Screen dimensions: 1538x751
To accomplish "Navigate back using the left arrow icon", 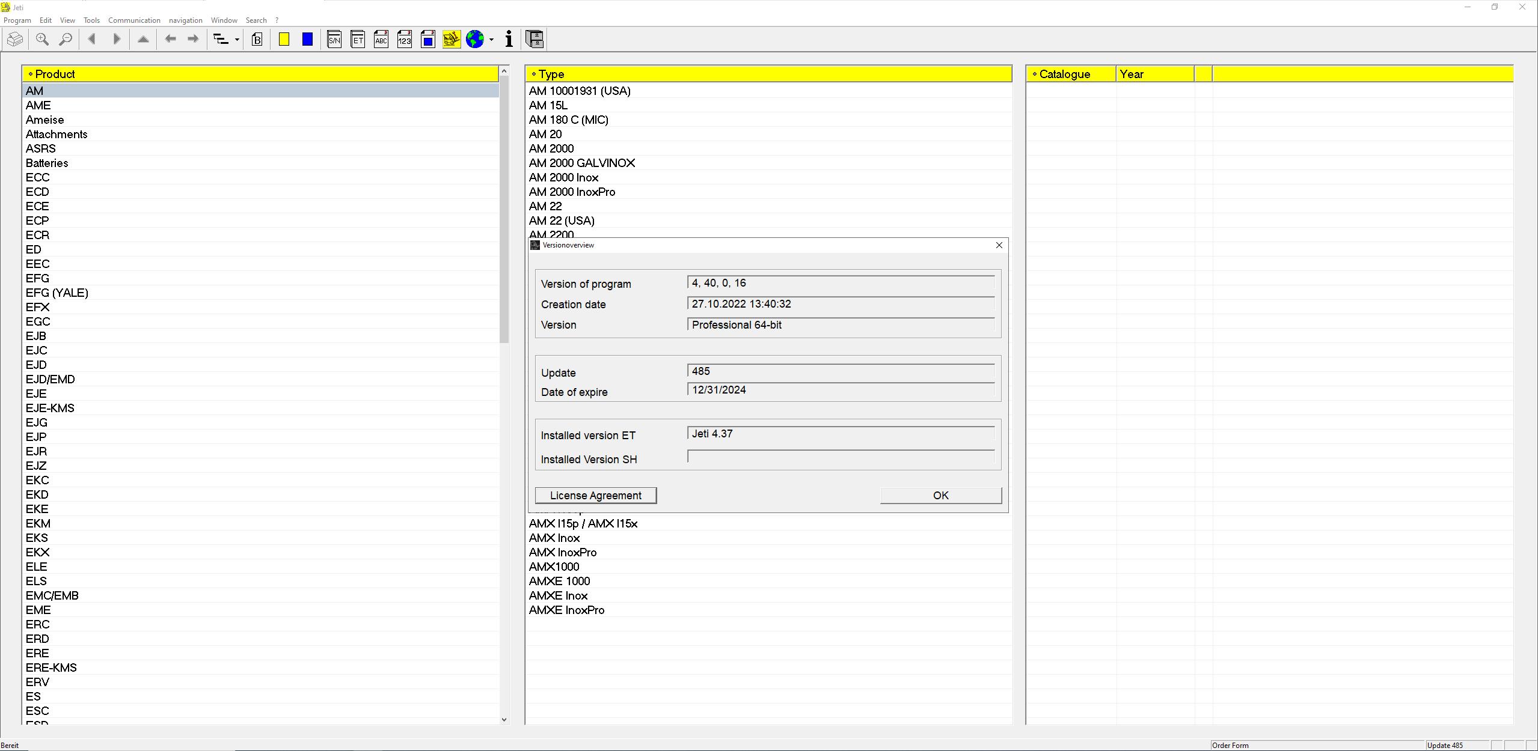I will (170, 40).
